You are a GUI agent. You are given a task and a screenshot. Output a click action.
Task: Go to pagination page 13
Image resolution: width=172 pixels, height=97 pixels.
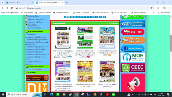tap(104, 17)
